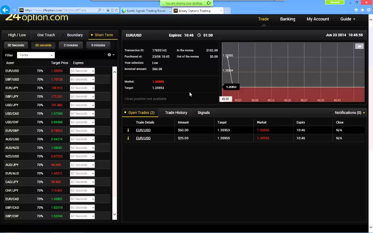This screenshot has height=233, width=373.
Task: Select the EUR/CAD asset row
Action: point(57,199)
